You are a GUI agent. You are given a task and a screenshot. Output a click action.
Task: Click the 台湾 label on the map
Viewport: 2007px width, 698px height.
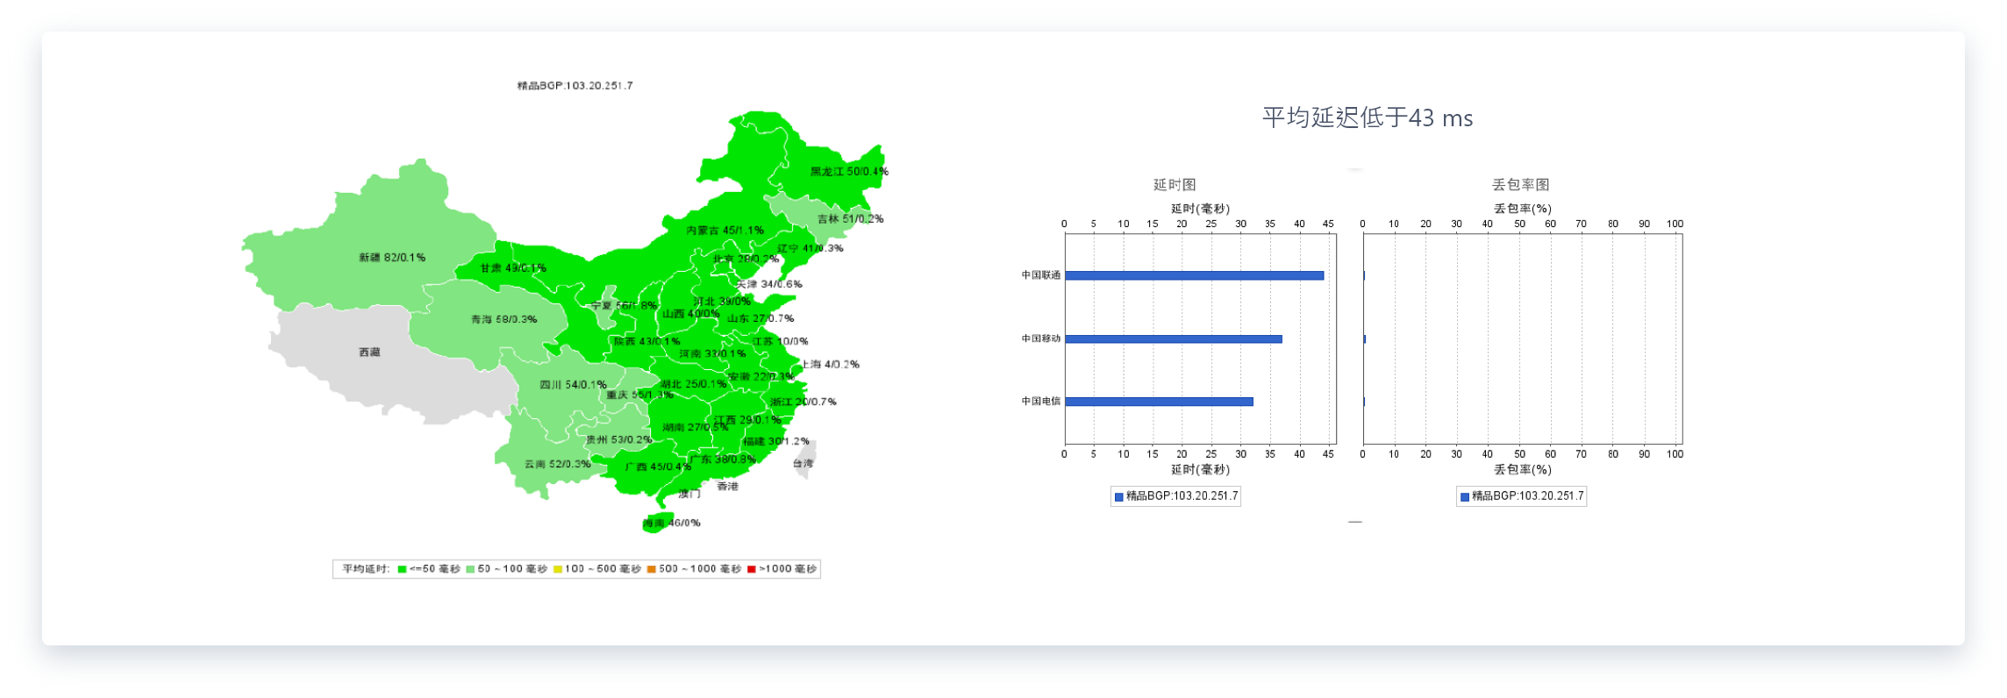pos(803,463)
